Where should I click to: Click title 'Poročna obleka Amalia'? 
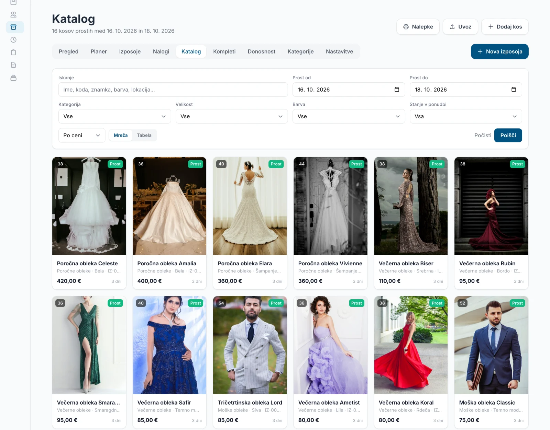167,264
